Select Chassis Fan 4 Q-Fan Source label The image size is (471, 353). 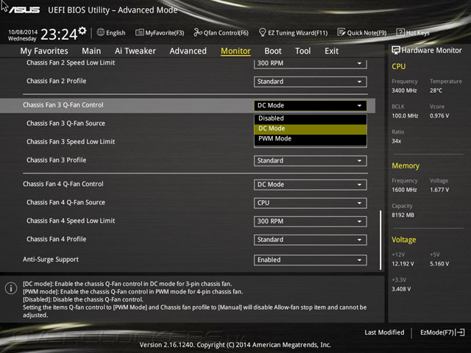65,202
